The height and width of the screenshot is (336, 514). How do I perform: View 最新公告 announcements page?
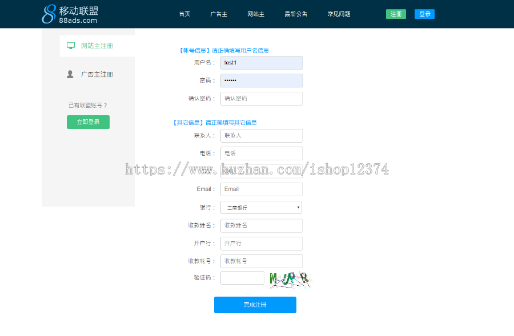click(x=296, y=14)
